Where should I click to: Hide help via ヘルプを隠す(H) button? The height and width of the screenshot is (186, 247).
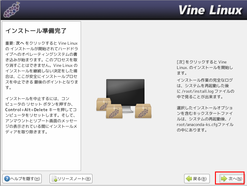tap(22, 179)
